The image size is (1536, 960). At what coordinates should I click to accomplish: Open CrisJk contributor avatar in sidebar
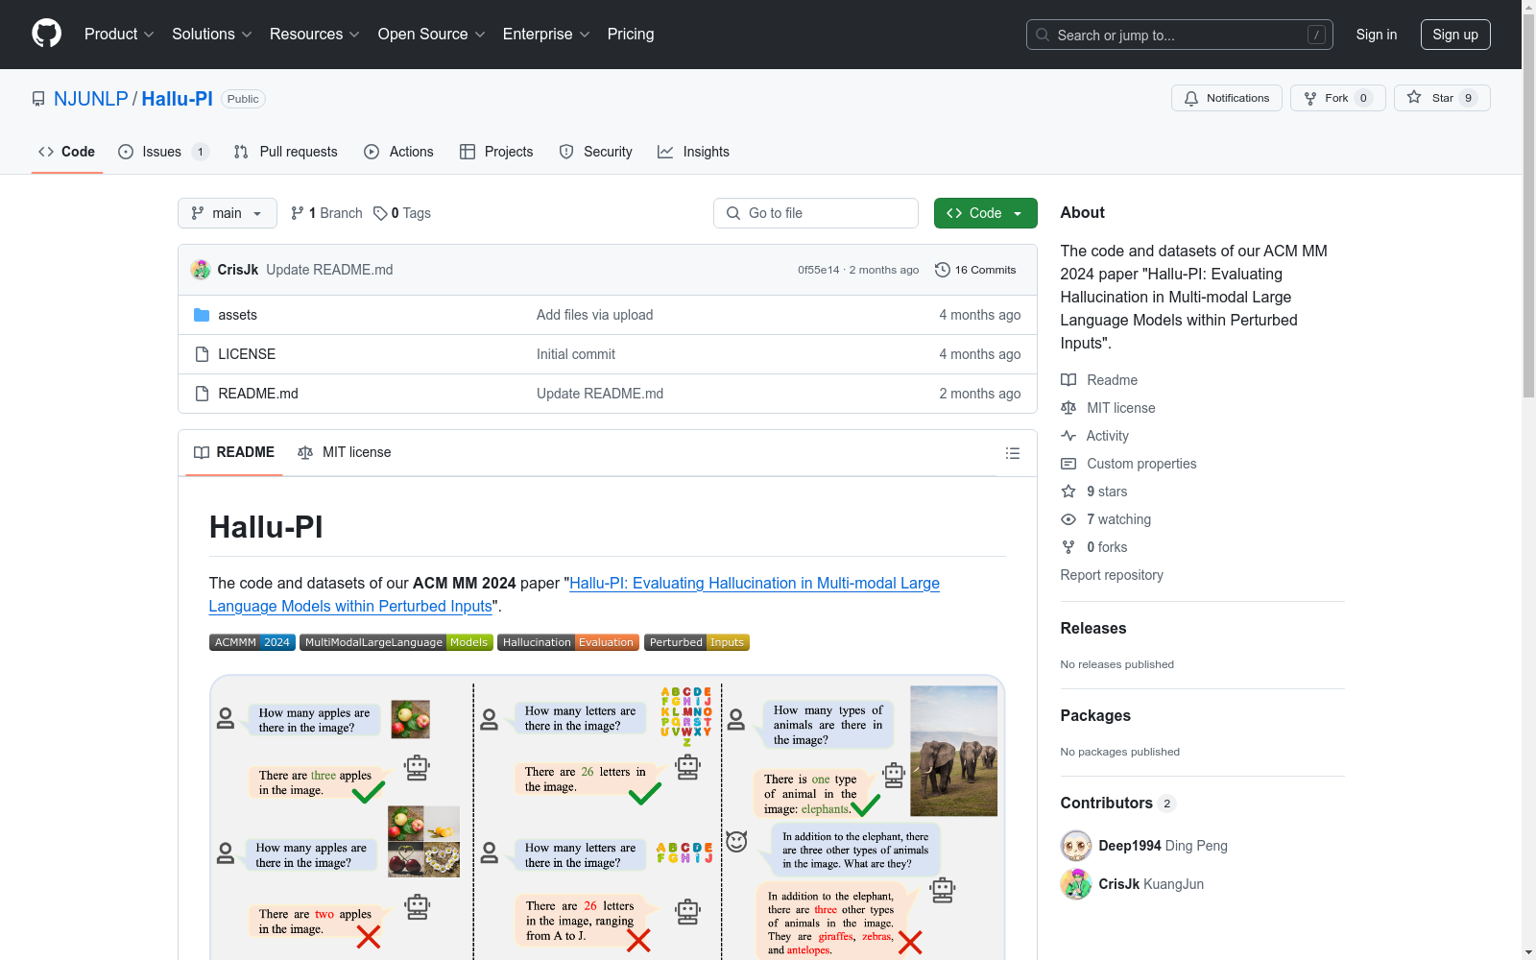pos(1076,884)
